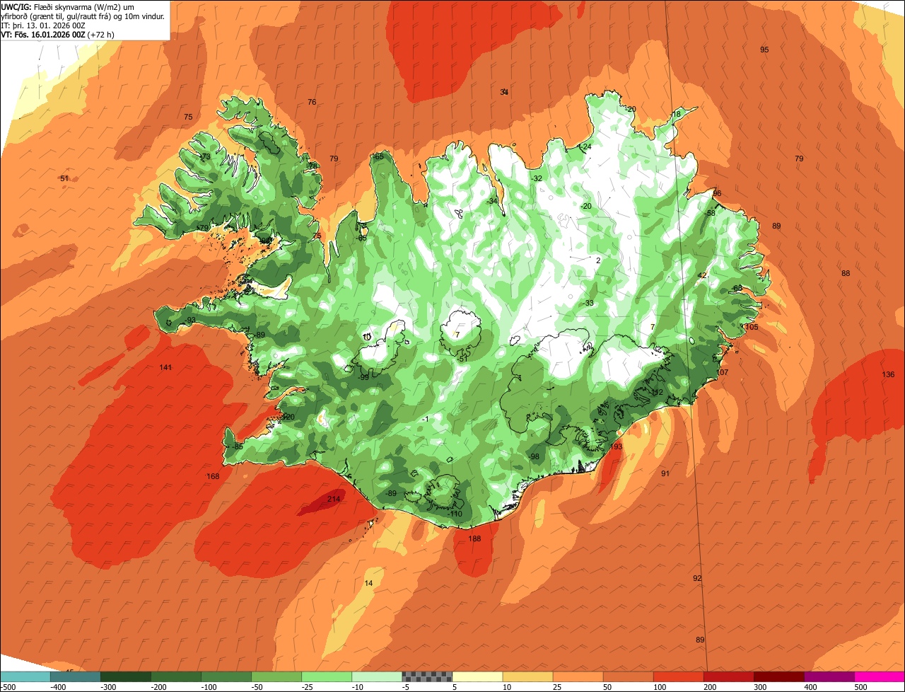Screen dimensions: 905x692
Task: Select the pale green swatch between -10 and -5
Action: (x=377, y=676)
